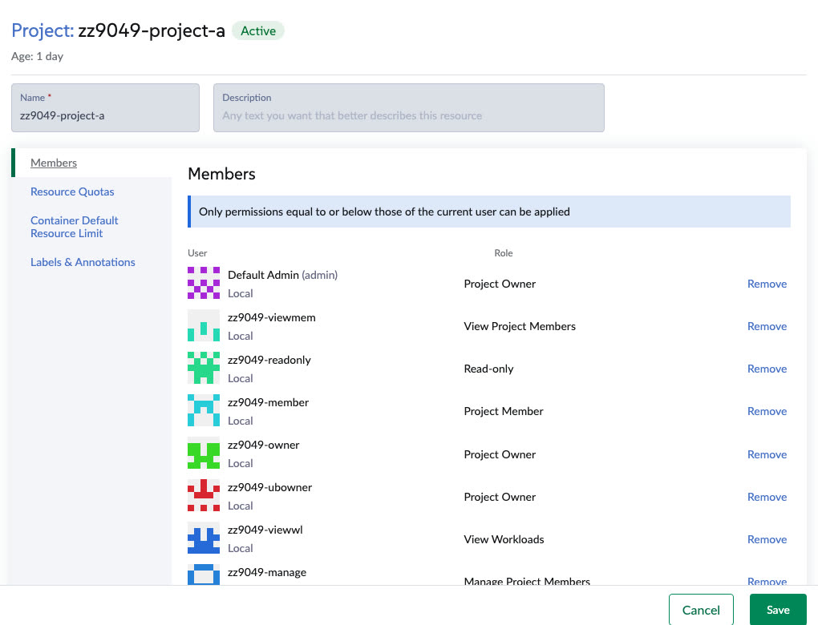818x625 pixels.
Task: Click the 'Role' column header
Action: coord(503,253)
